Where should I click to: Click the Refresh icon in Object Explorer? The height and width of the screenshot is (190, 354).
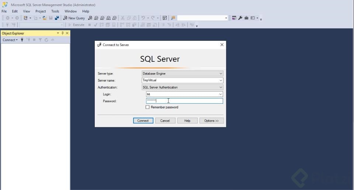pos(46,40)
